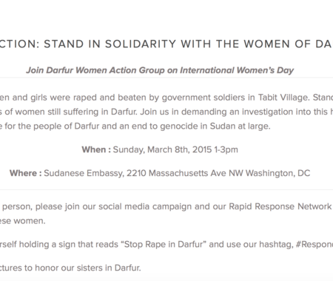
Task: Click the 'Stand in Solidarity' page heading
Action: pos(166,44)
